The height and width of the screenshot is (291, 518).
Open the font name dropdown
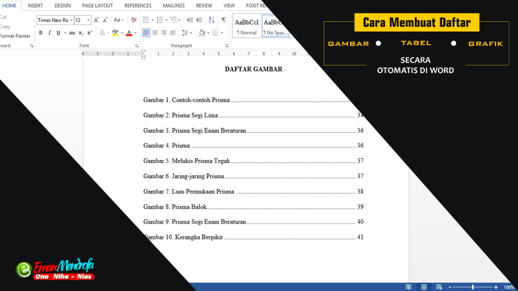[70, 20]
